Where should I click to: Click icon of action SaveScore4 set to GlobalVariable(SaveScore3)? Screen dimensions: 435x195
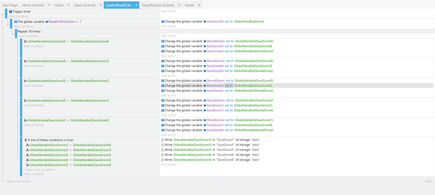tap(163, 66)
